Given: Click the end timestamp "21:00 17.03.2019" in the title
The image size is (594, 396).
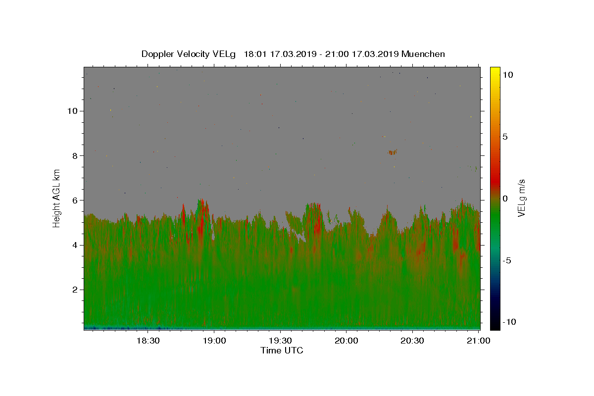Looking at the screenshot, I should click(361, 54).
